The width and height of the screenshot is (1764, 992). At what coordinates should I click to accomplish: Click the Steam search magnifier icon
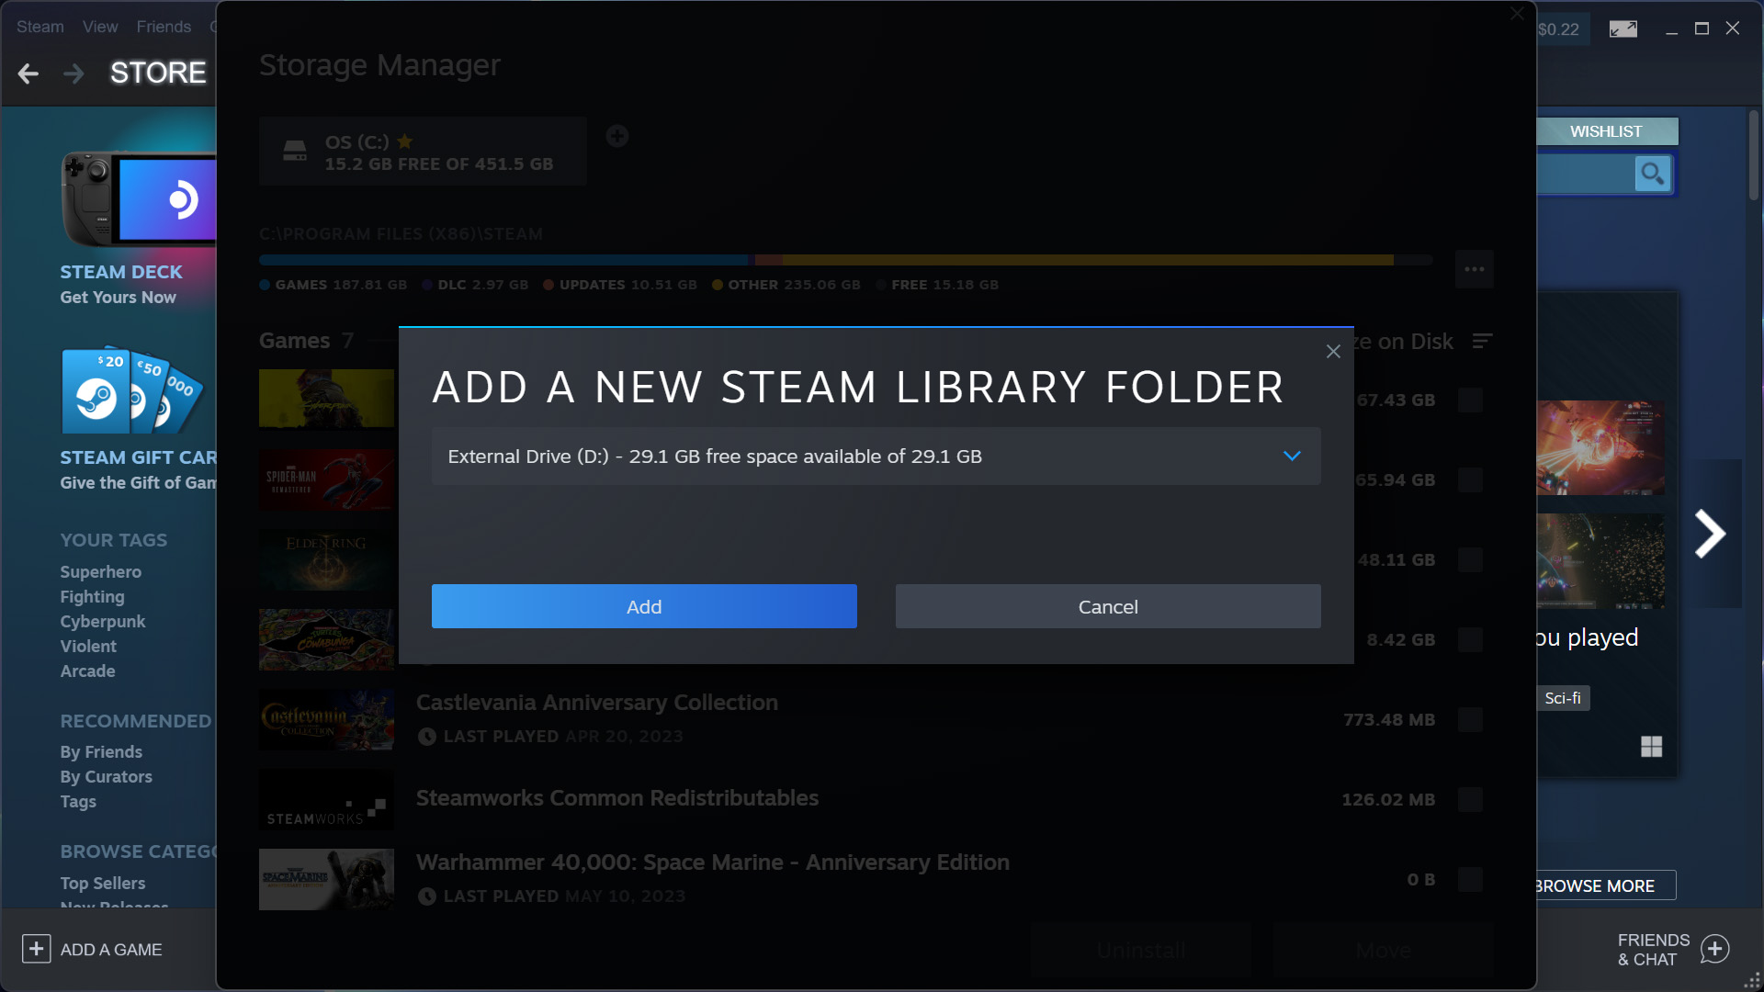pos(1653,174)
